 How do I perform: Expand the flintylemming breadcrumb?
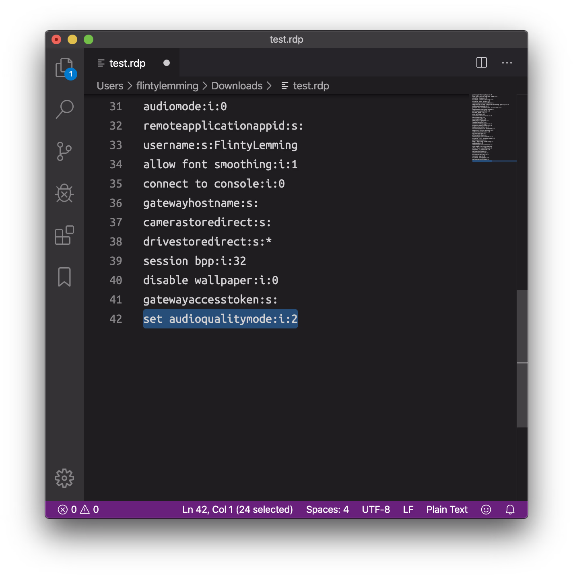(167, 86)
